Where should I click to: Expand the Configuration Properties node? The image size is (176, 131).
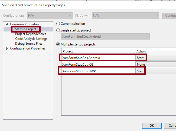pos(7,48)
